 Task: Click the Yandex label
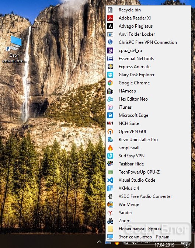click(x=126, y=213)
